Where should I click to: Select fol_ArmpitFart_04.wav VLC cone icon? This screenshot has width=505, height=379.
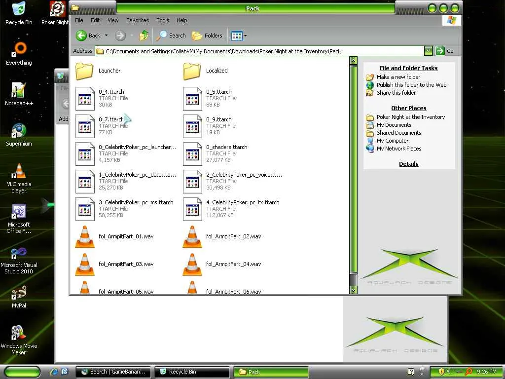[x=192, y=265]
